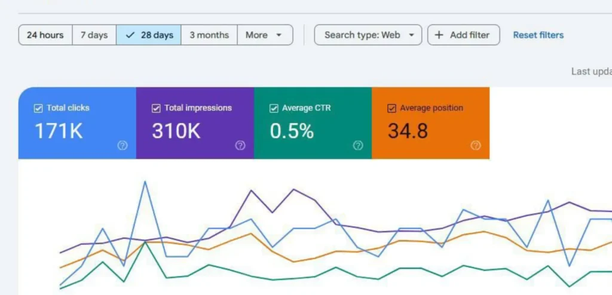Uncheck the Total clicks checkbox
The image size is (612, 295).
(x=38, y=108)
